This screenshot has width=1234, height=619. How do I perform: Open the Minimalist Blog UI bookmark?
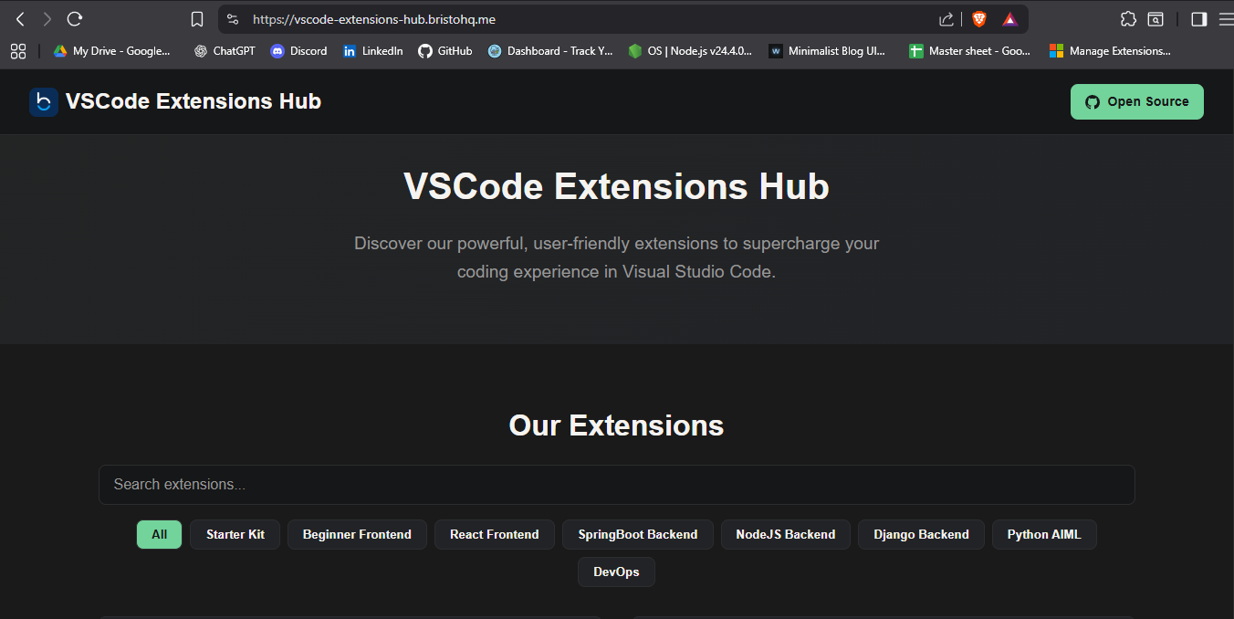[x=829, y=51]
